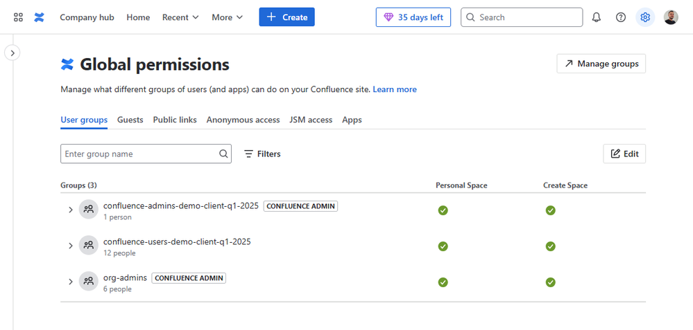693x330 pixels.
Task: Click the Personal Space checkmark for confluence-admins-demo-client-q1-2025
Action: (x=443, y=210)
